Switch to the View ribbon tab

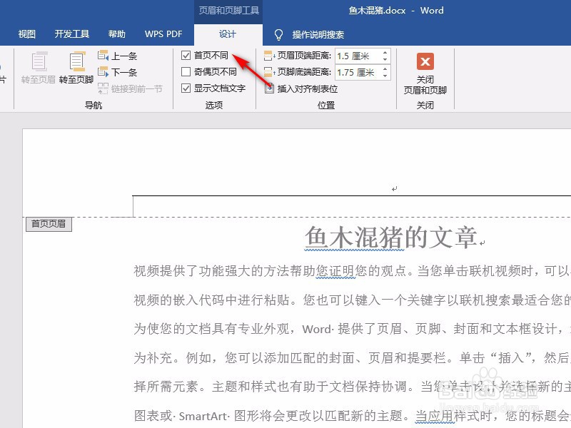pyautogui.click(x=26, y=34)
